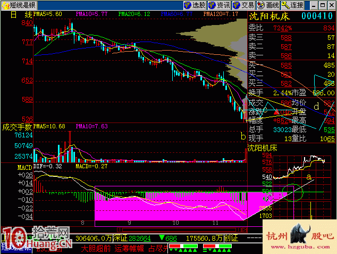The height and width of the screenshot is (254, 337).
Task: Click the 175560.8万 amount in status bar
Action: pyautogui.click(x=204, y=238)
